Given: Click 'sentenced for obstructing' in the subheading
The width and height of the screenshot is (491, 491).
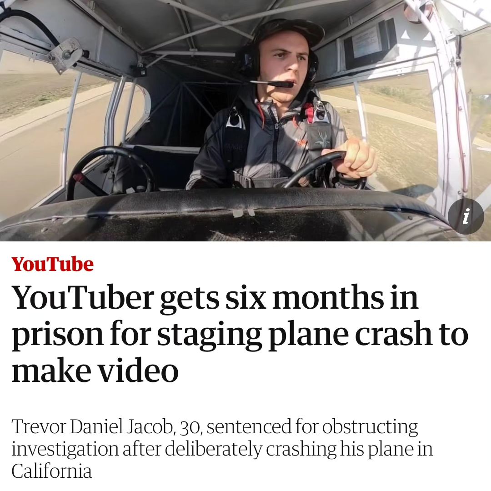Looking at the screenshot, I should [312, 426].
